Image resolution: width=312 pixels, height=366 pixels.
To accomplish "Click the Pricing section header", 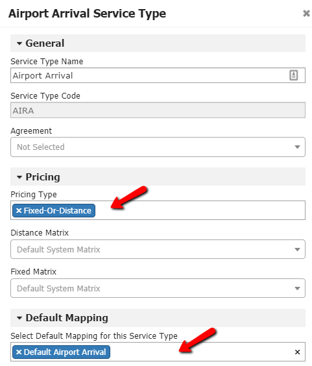I will [158, 177].
